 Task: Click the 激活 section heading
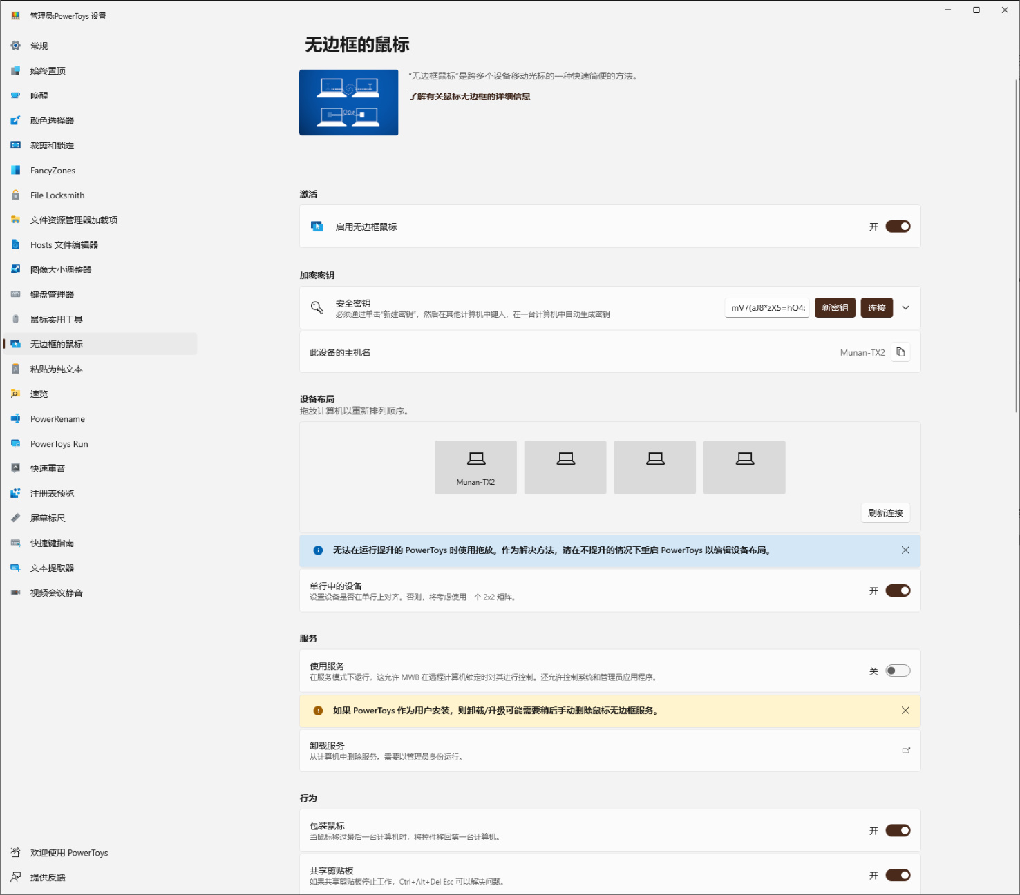pos(308,194)
